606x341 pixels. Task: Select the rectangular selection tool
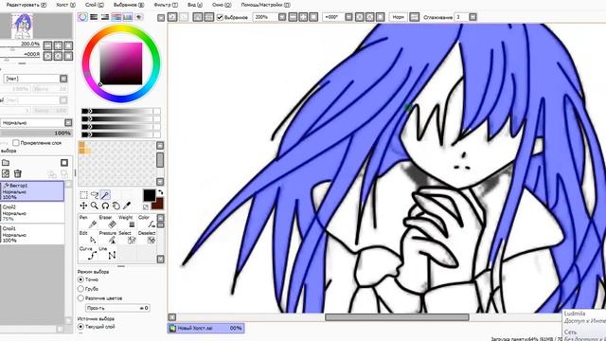click(x=83, y=195)
